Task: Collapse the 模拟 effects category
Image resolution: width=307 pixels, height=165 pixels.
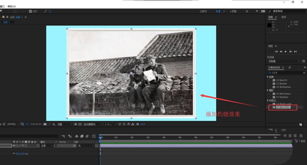Action: click(268, 90)
